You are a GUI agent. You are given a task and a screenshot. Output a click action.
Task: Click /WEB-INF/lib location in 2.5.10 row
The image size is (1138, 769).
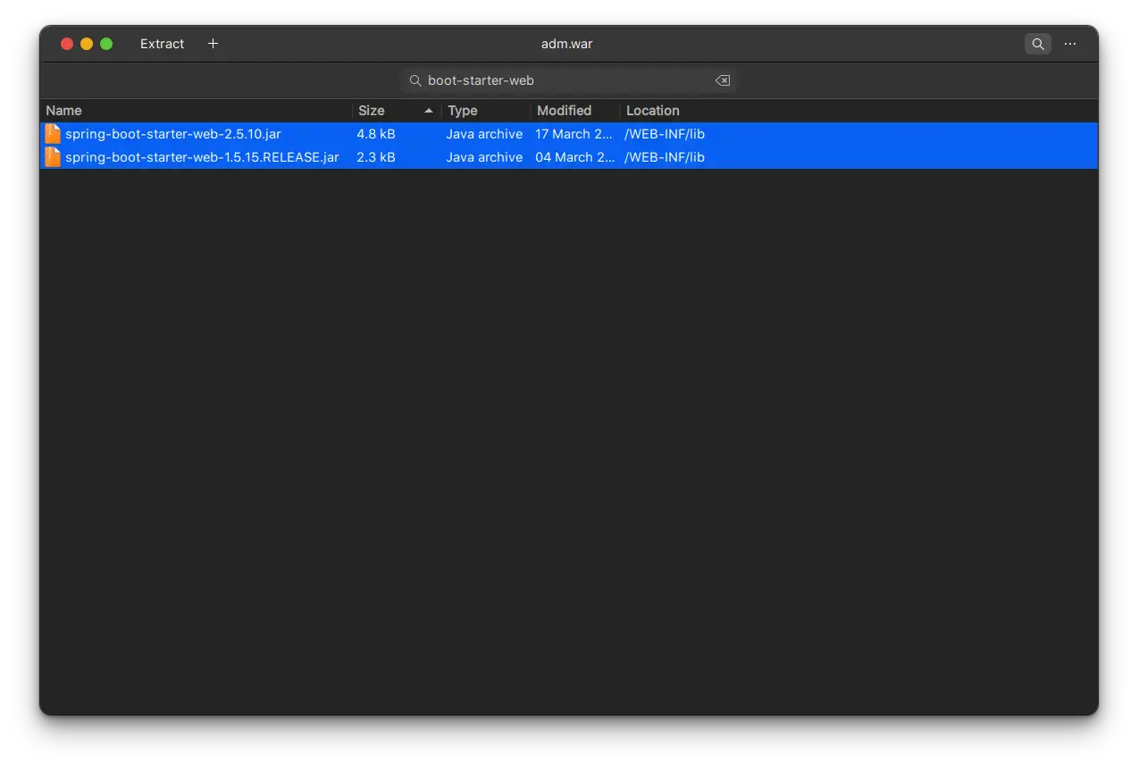(x=665, y=134)
